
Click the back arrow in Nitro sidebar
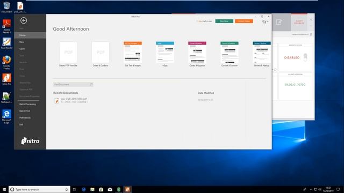point(24,20)
